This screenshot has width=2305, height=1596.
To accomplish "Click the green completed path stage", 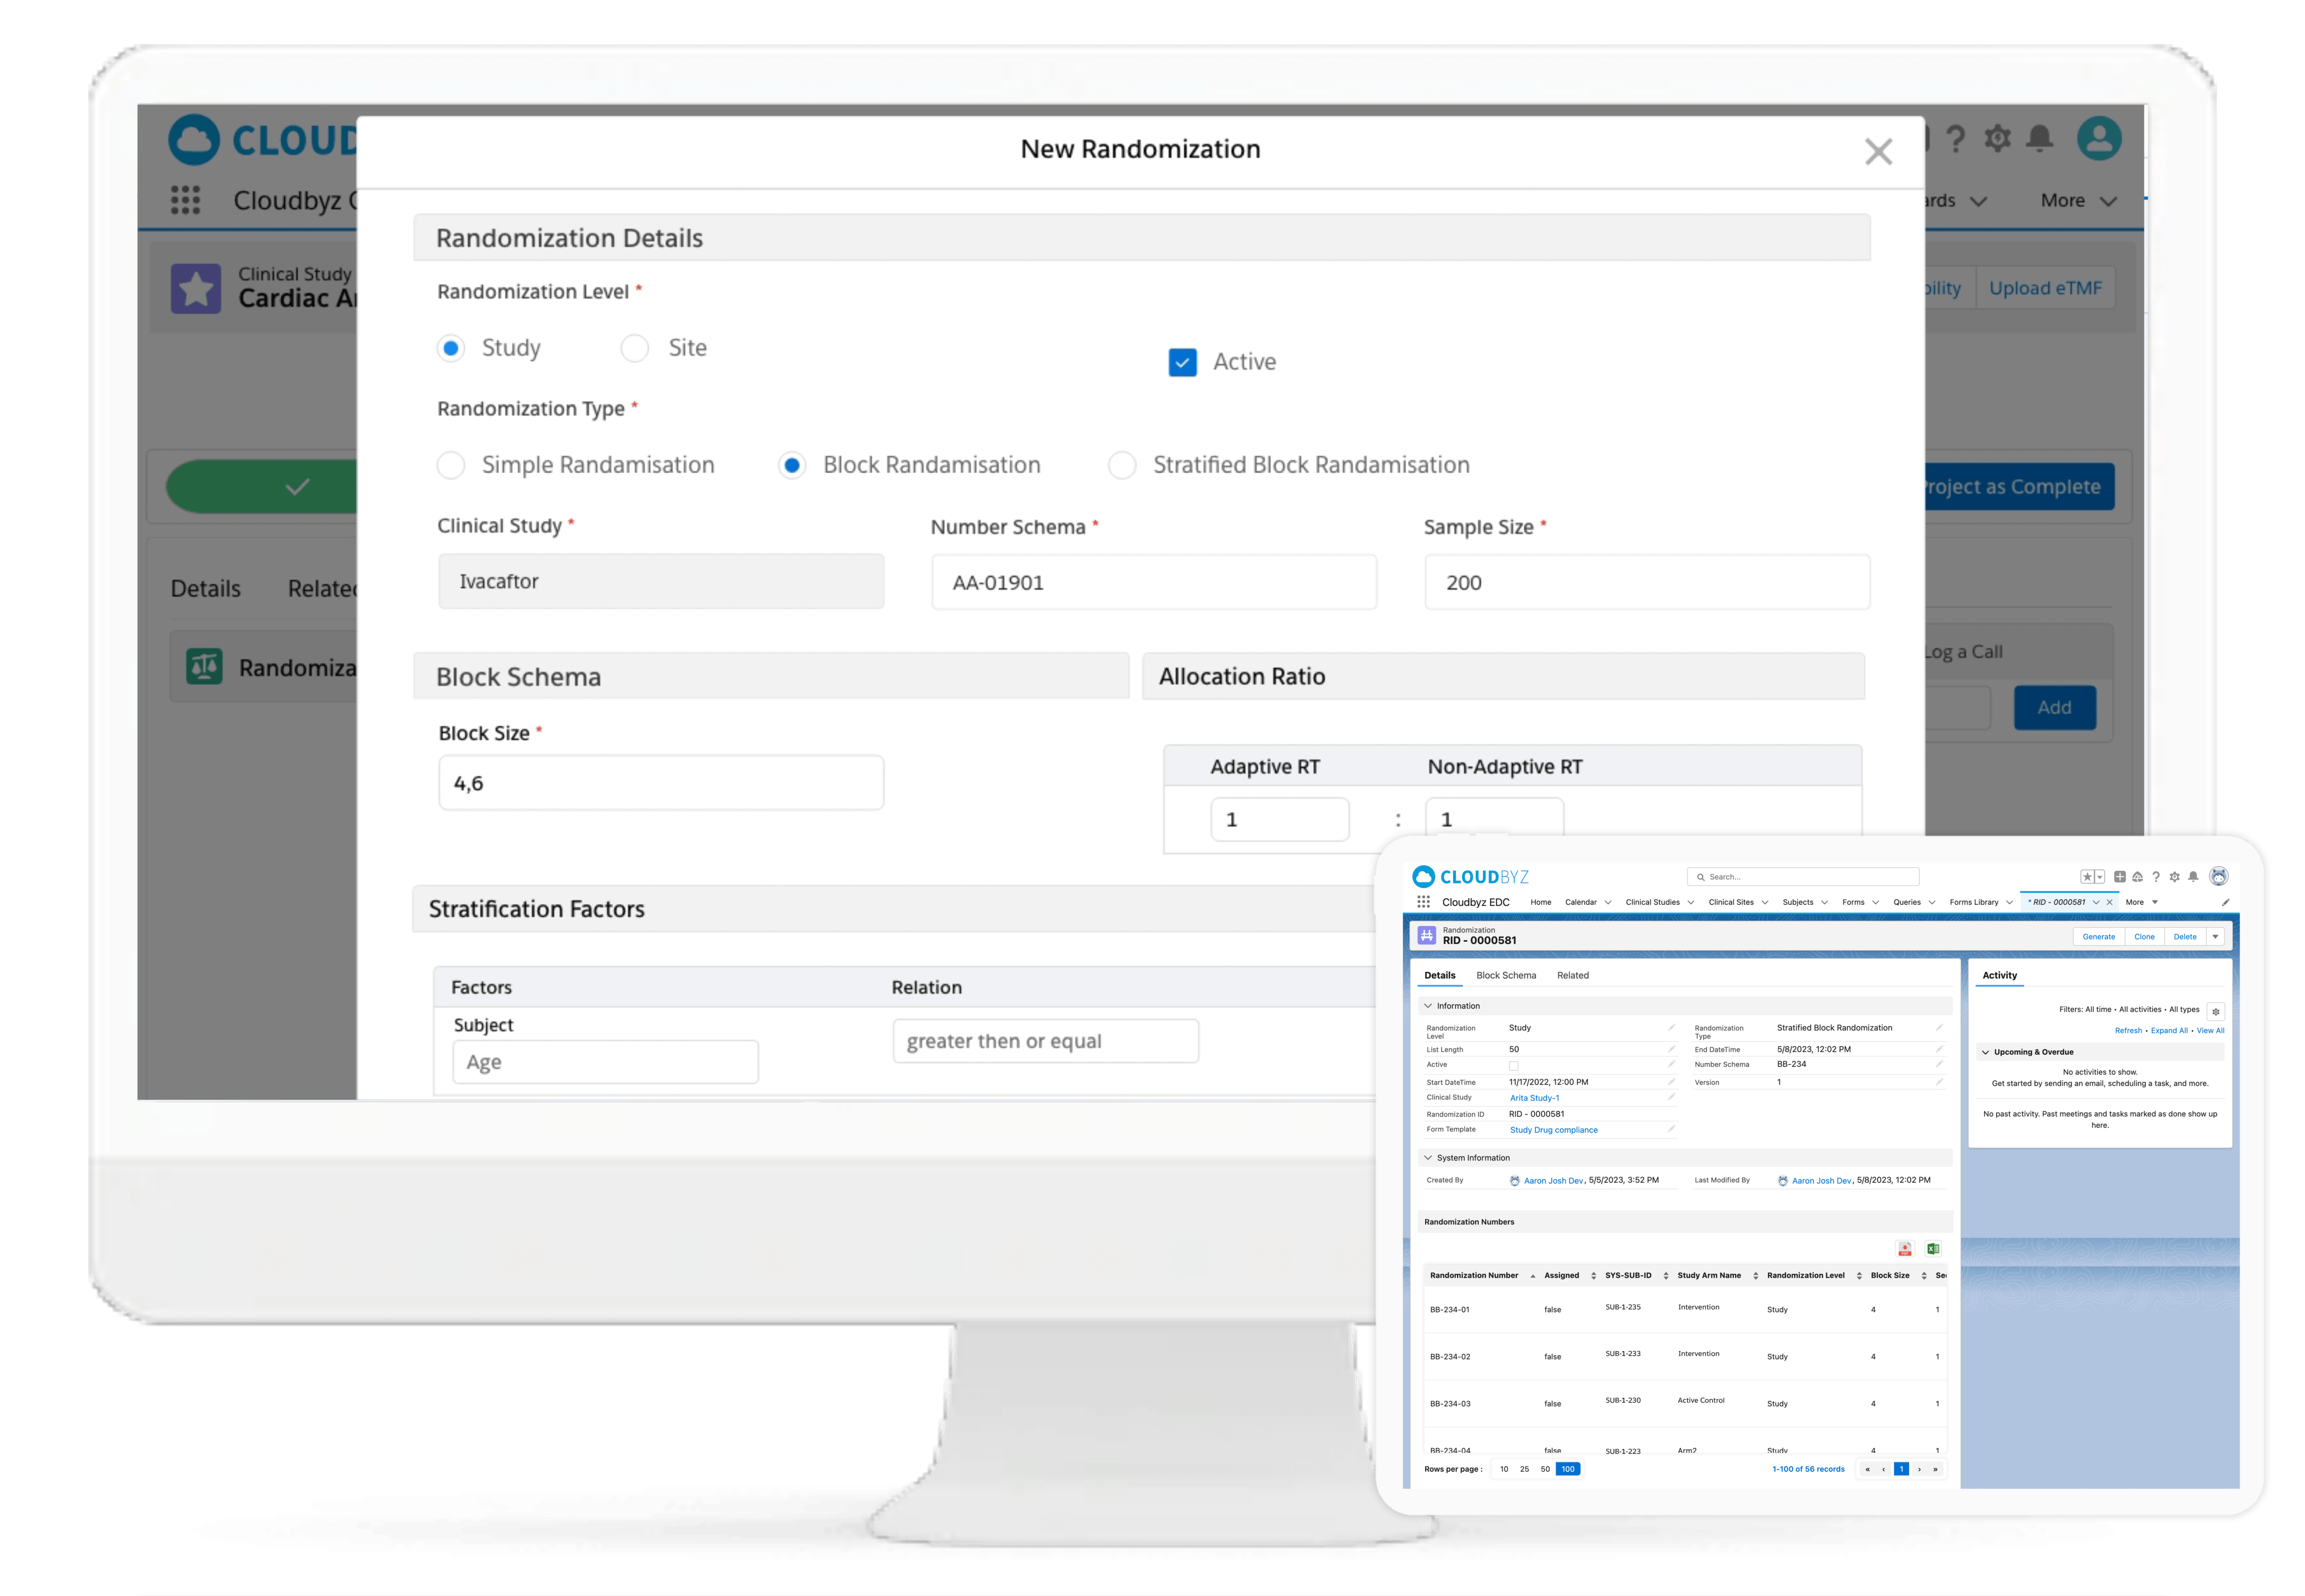I will point(262,487).
